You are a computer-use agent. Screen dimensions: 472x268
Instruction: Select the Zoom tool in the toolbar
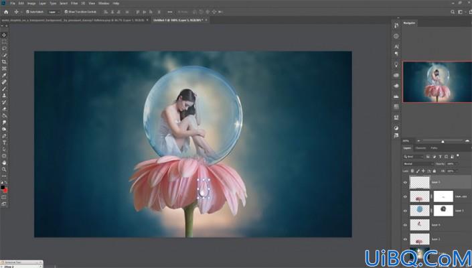(x=4, y=170)
